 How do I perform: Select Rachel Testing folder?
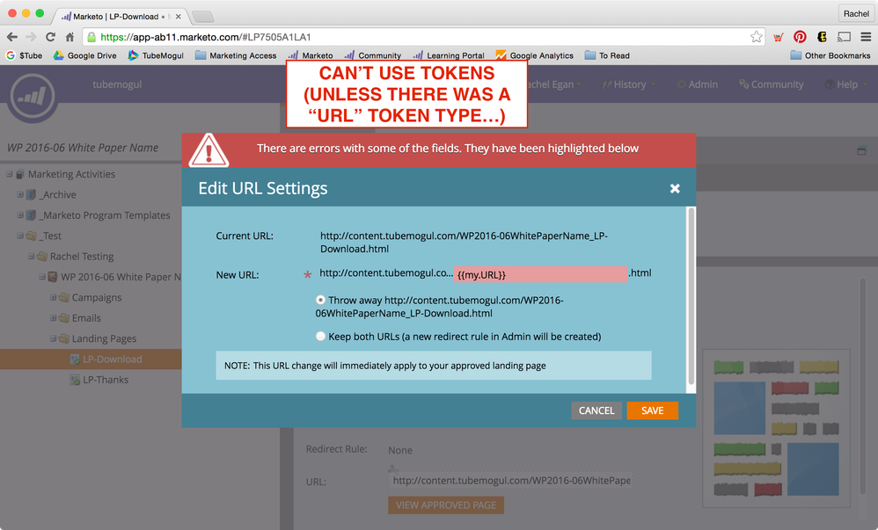click(82, 257)
